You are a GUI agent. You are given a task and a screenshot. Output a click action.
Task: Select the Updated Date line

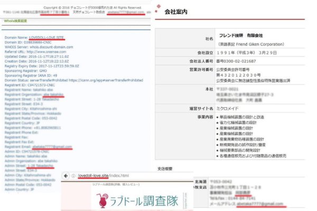coord(36,57)
